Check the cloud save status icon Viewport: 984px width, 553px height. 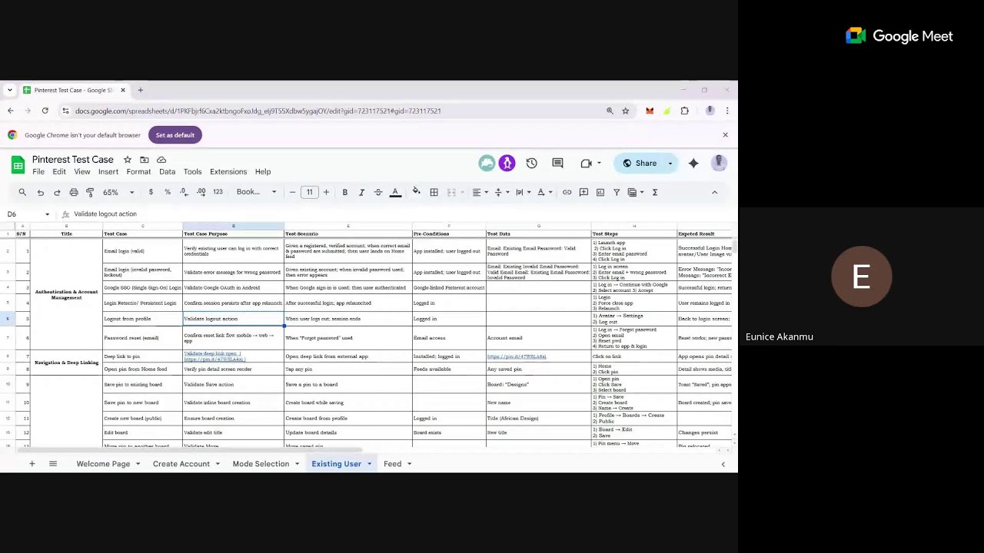click(x=161, y=160)
